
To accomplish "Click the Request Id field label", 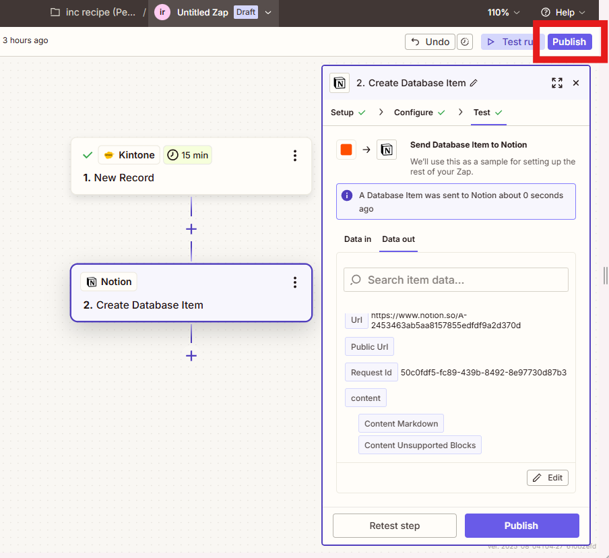I will pyautogui.click(x=371, y=372).
